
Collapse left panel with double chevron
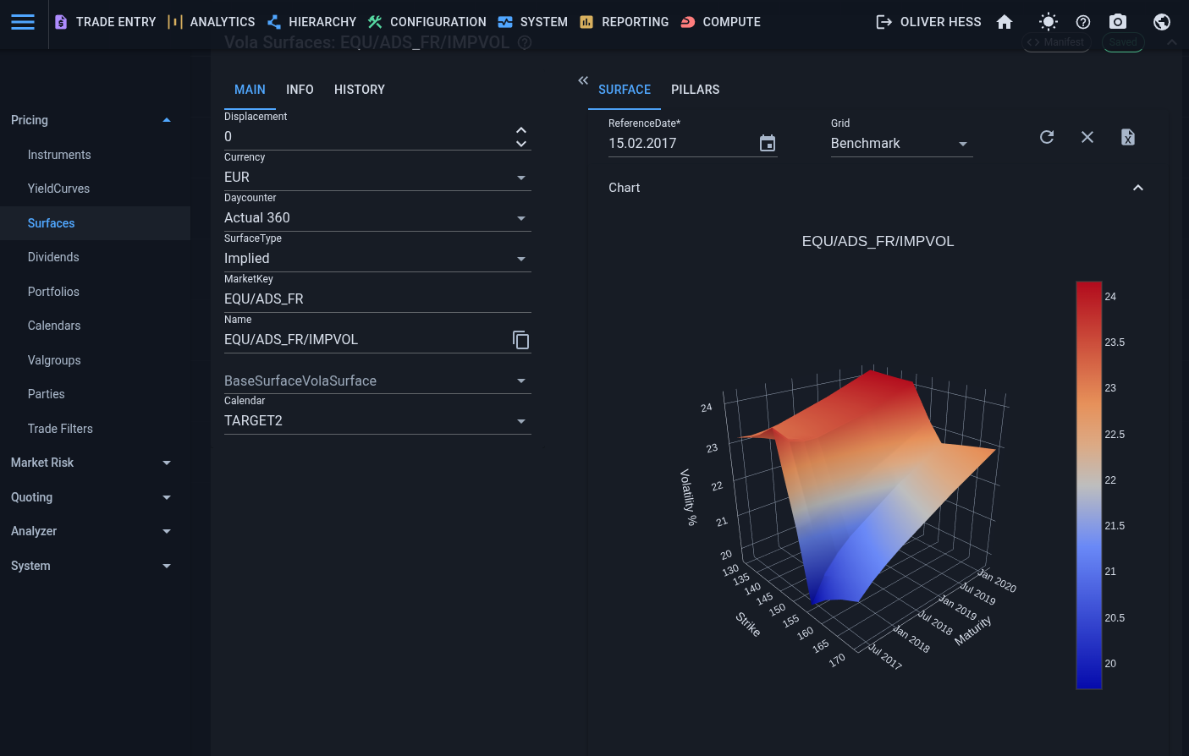[583, 80]
